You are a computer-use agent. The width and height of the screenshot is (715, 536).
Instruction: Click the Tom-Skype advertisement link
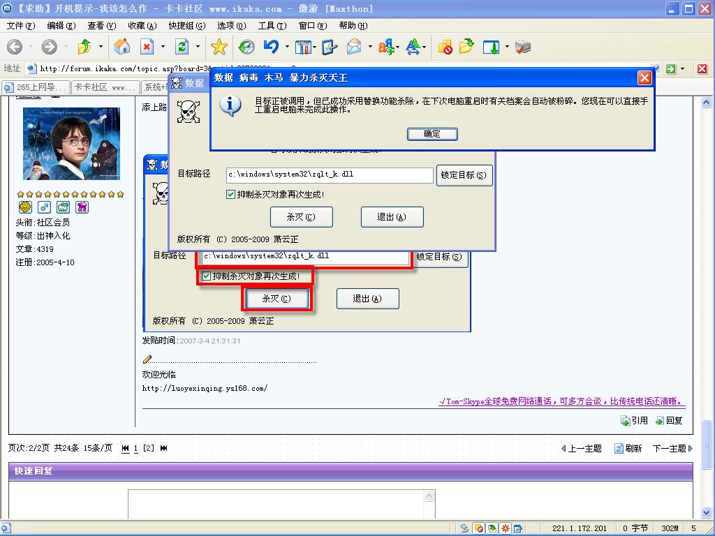[562, 401]
